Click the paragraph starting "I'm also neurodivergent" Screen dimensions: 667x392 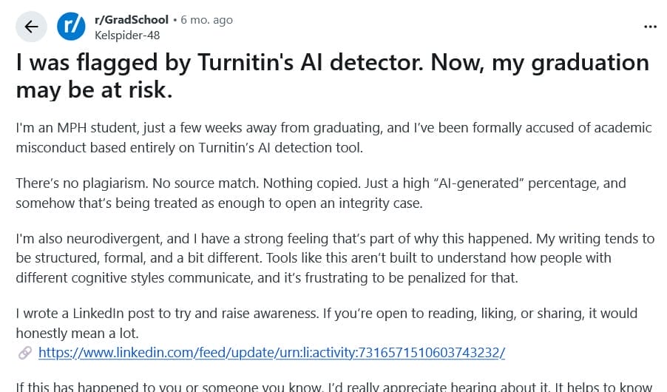pos(335,258)
